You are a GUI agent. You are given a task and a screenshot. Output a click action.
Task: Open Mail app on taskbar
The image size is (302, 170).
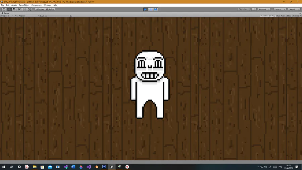50,167
